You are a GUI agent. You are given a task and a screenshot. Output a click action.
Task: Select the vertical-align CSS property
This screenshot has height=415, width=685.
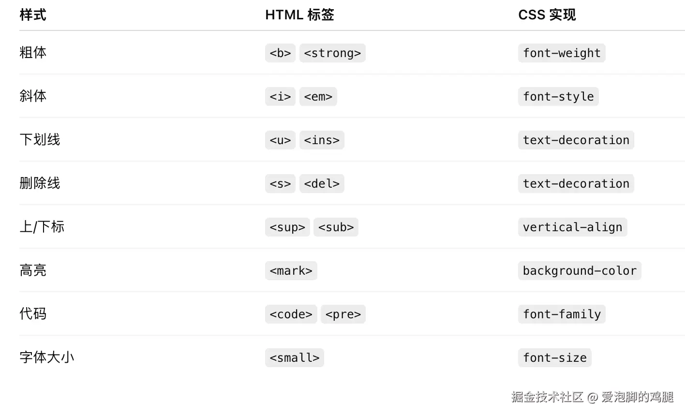point(572,227)
